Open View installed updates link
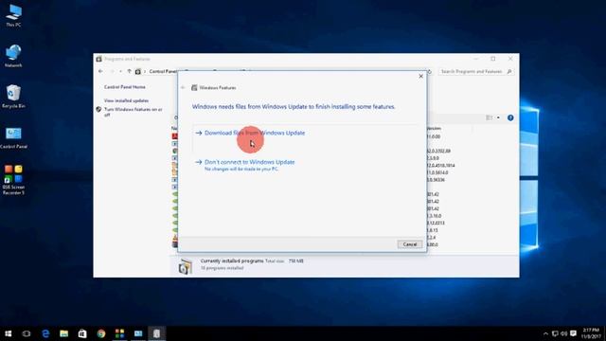 [x=126, y=100]
